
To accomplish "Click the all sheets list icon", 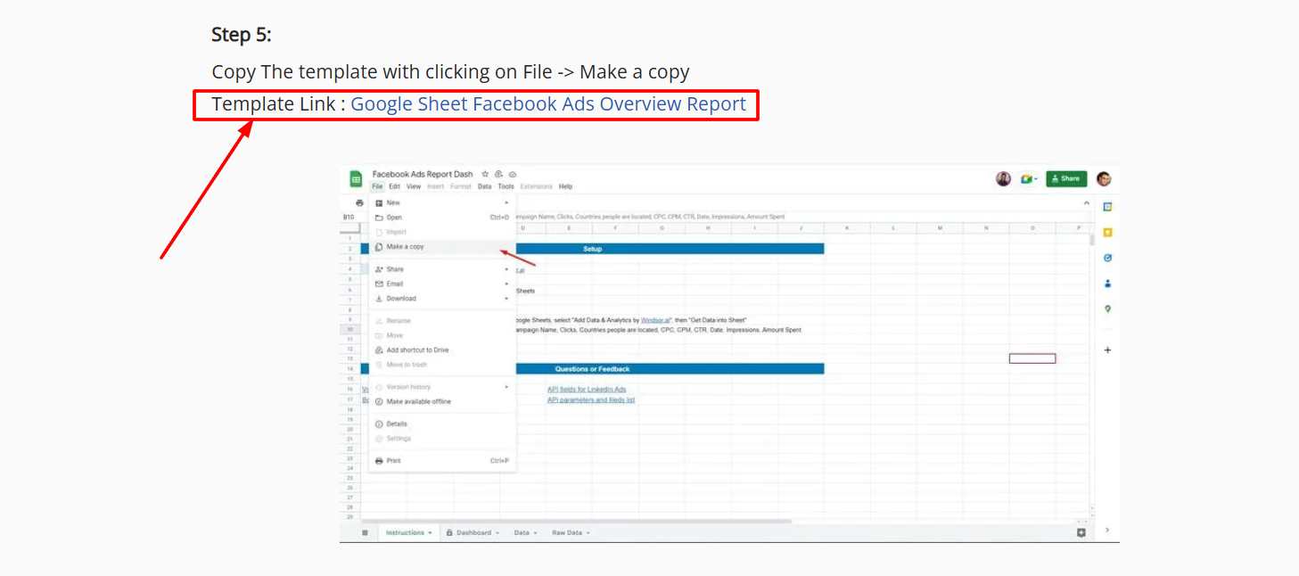I will (364, 532).
